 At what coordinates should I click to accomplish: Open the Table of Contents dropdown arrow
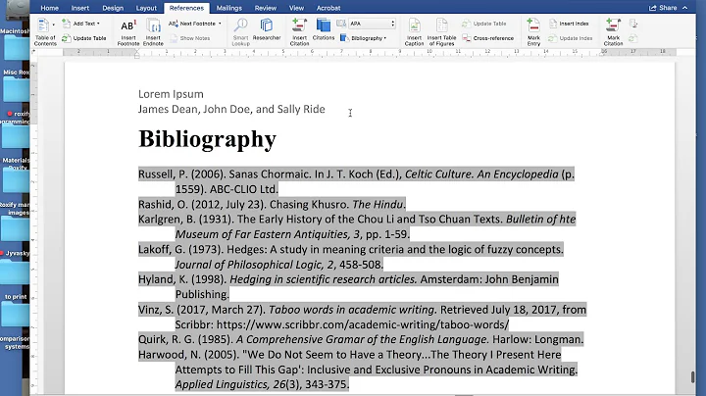click(54, 25)
